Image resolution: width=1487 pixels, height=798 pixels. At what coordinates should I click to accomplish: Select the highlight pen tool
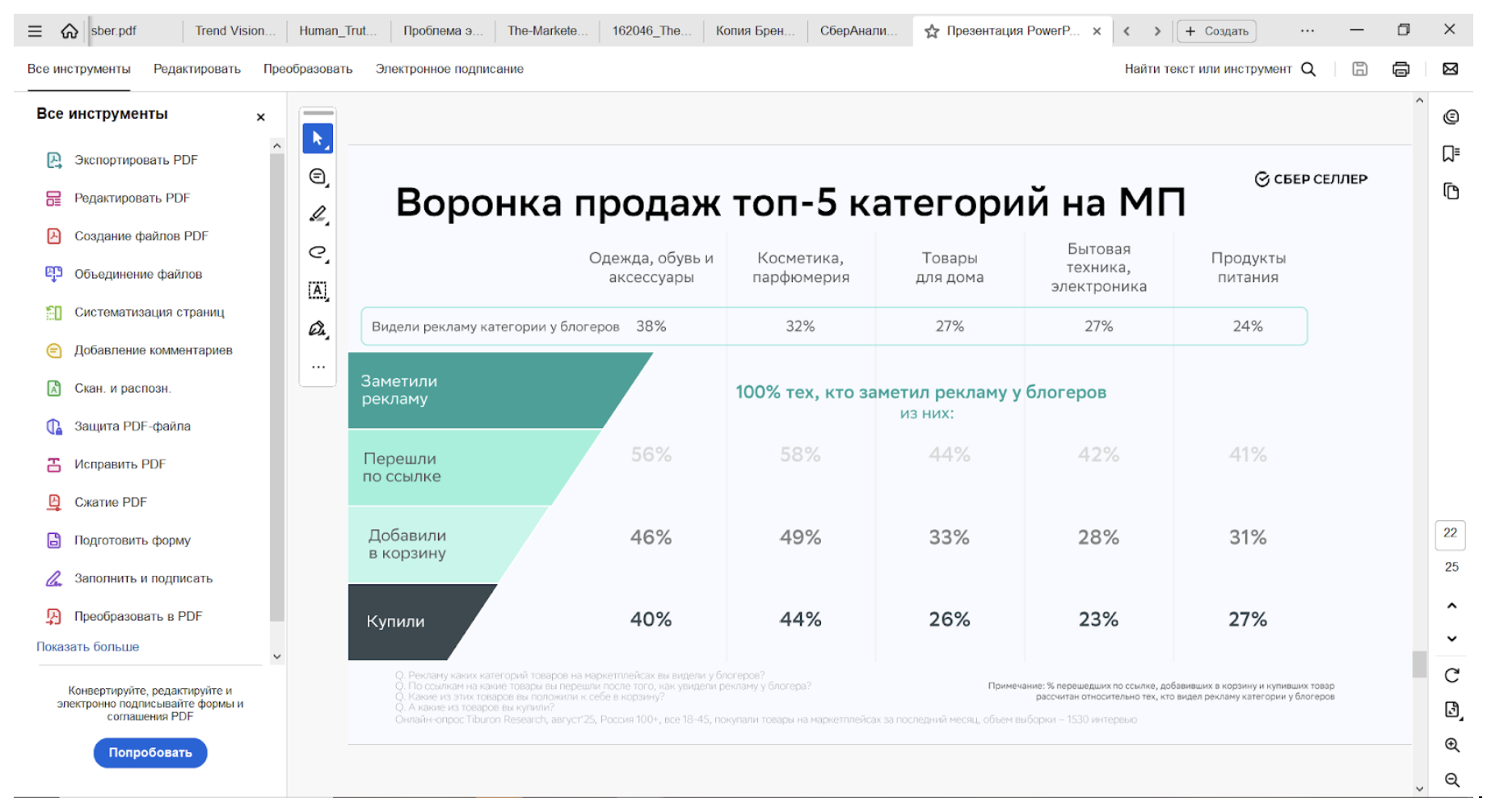point(318,214)
